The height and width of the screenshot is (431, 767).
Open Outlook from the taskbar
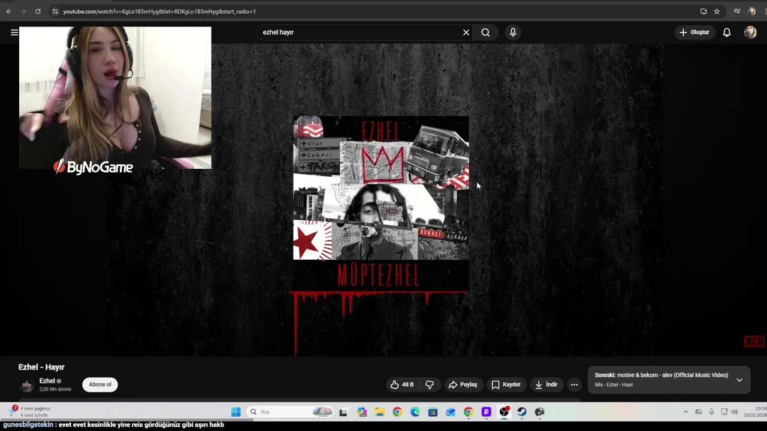pos(451,412)
